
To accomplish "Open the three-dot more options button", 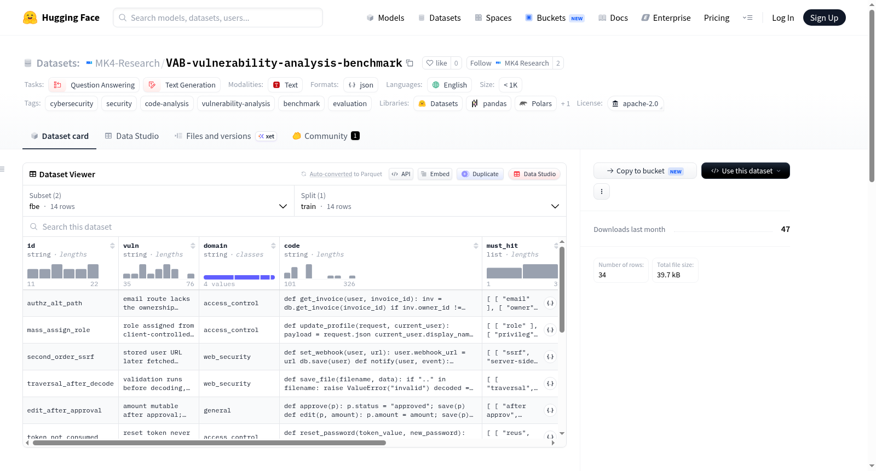I will (602, 191).
